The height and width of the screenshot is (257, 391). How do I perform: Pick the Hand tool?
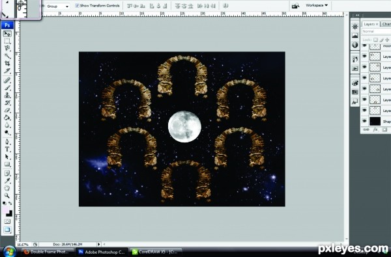point(7,188)
